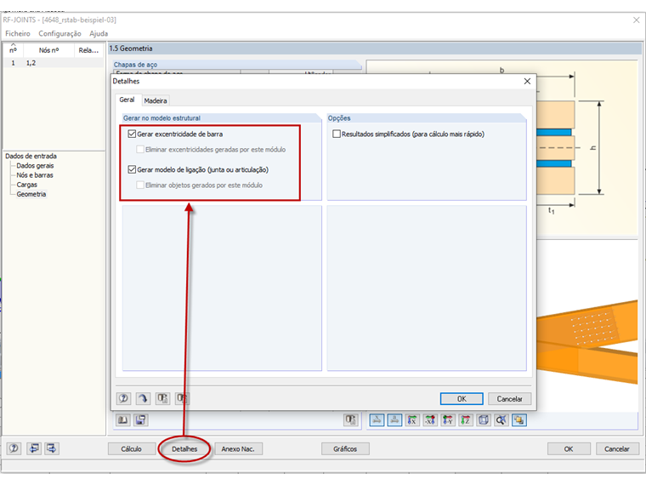Click the joint cross-section diagram preview
Viewport: 646px width, 485px height.
pyautogui.click(x=587, y=148)
